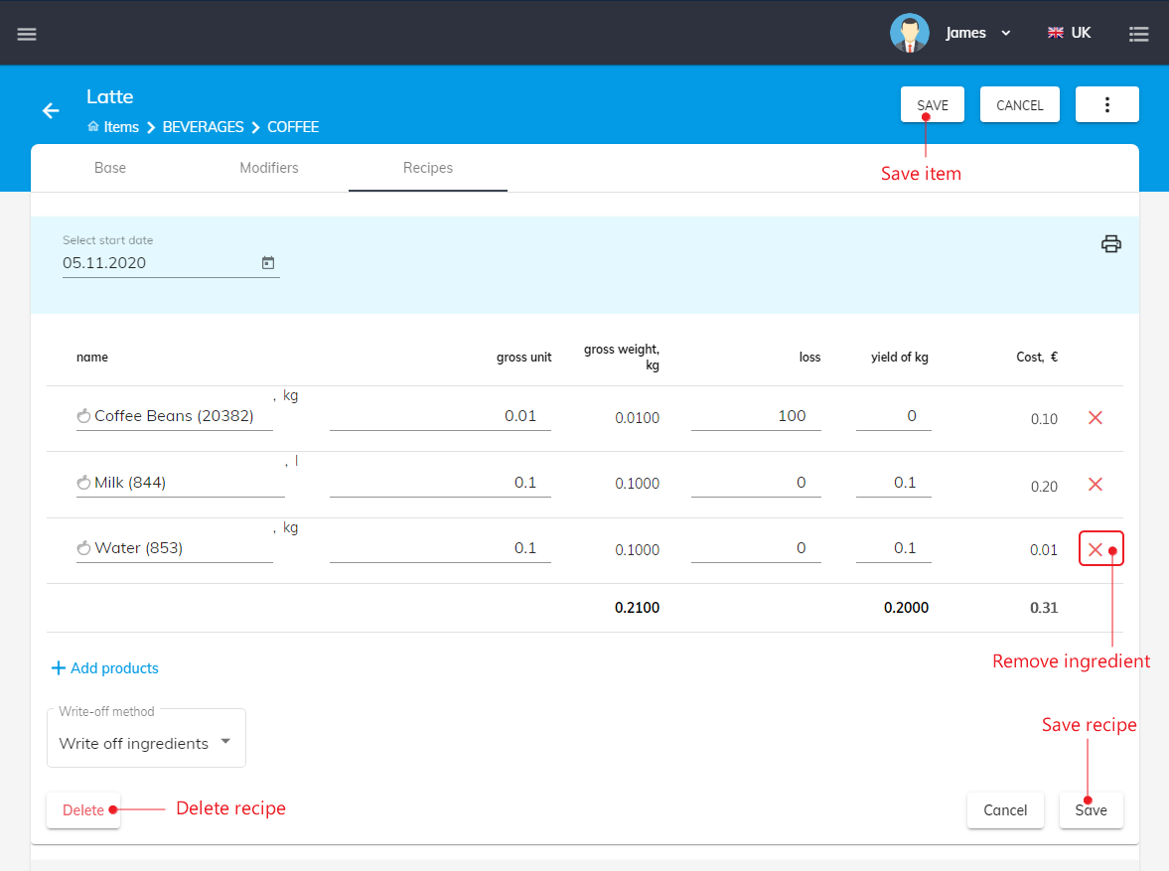The height and width of the screenshot is (871, 1169).
Task: Open the Write-off method dropdown
Action: coord(146,743)
